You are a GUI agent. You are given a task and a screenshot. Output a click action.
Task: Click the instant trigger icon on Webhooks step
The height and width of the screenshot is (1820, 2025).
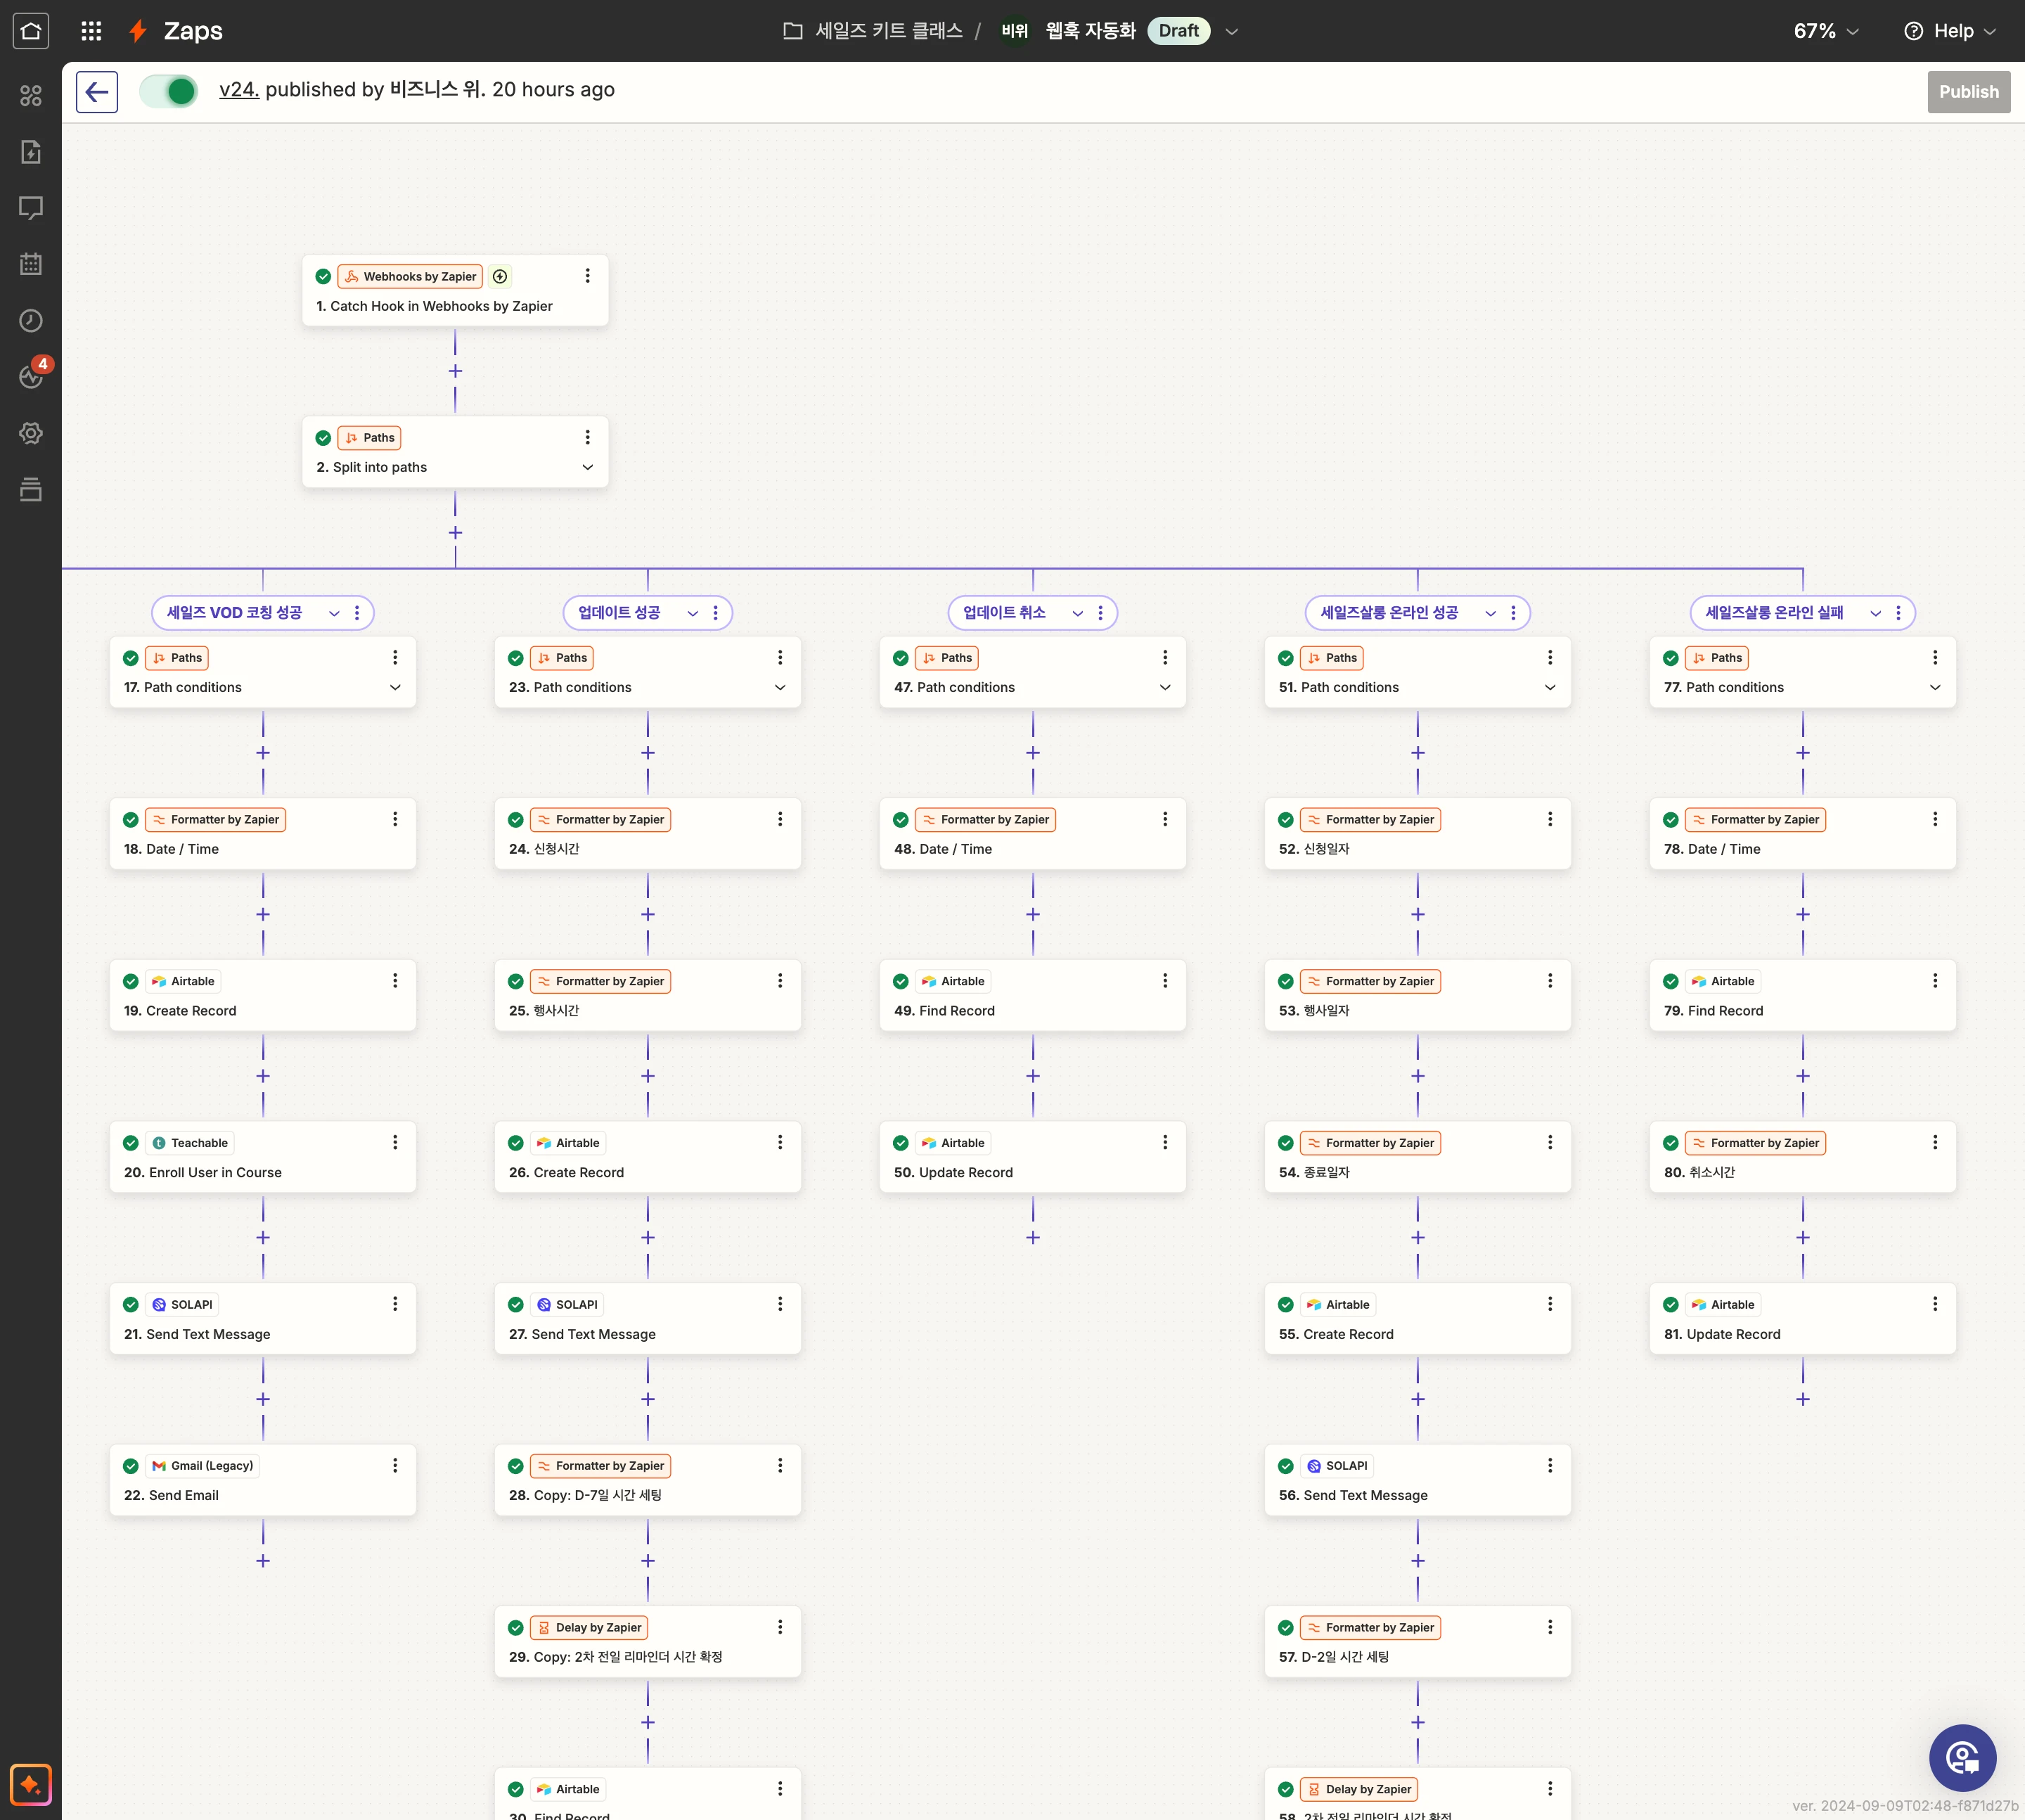click(x=500, y=276)
